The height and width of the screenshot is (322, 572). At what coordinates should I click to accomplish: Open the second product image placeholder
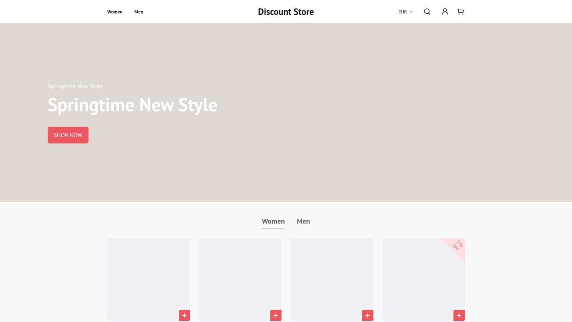tap(240, 276)
